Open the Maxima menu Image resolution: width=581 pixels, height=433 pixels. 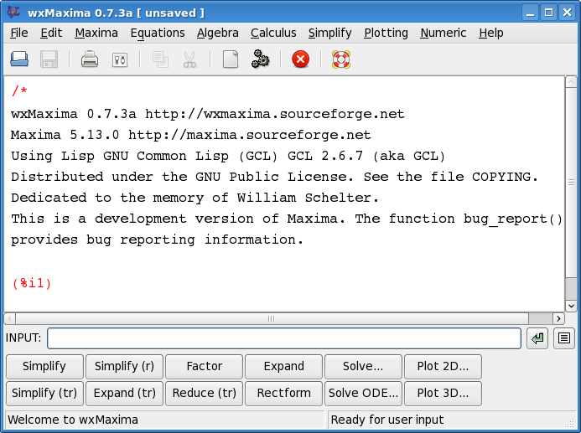pyautogui.click(x=96, y=33)
